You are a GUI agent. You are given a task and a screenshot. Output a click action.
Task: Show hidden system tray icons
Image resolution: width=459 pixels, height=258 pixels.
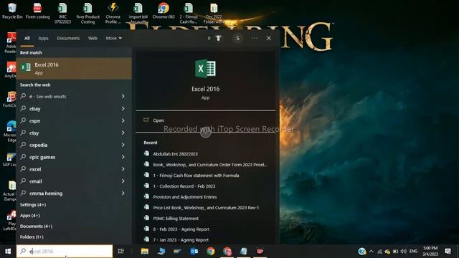click(372, 252)
